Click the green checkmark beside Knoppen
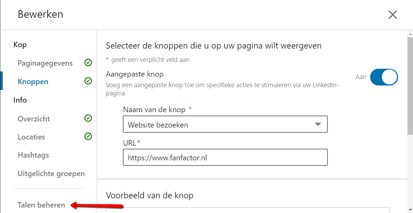Viewport: 413px width, 213px height. tap(88, 81)
